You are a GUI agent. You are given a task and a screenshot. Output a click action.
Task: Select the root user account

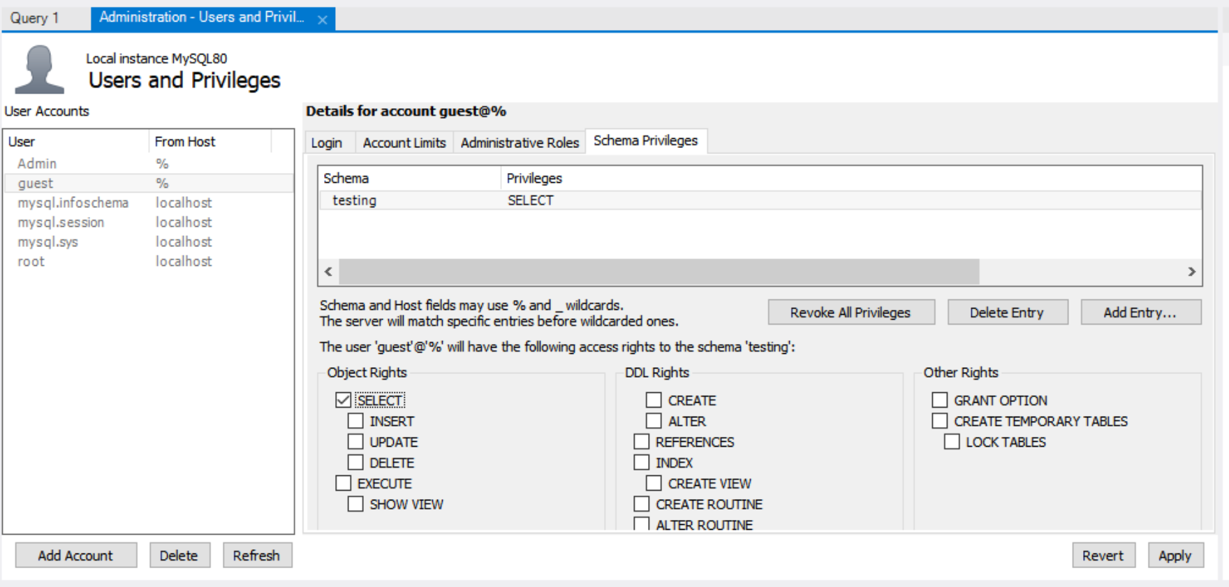pos(148,261)
